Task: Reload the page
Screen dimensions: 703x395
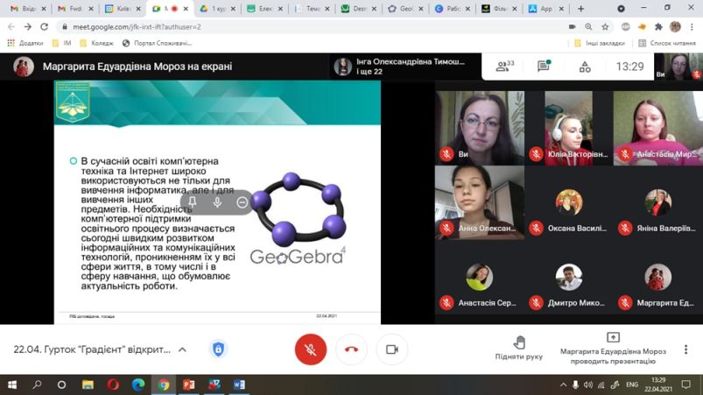Action: (x=44, y=27)
